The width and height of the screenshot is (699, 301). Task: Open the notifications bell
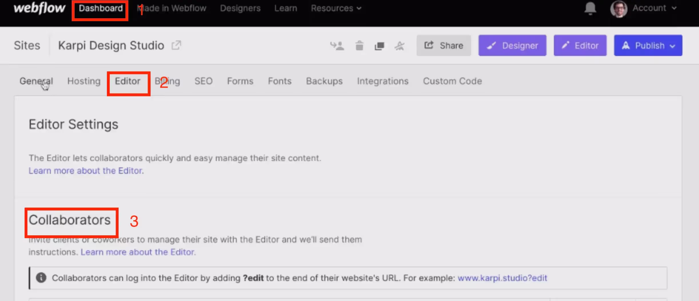(x=590, y=8)
